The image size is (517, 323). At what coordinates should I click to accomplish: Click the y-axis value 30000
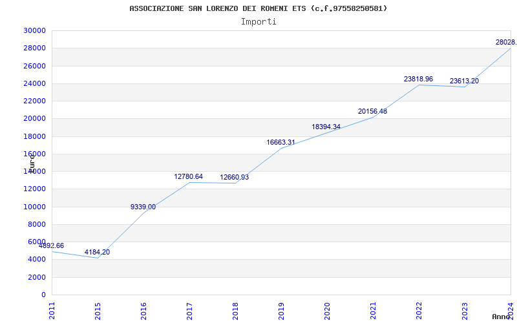pyautogui.click(x=34, y=30)
